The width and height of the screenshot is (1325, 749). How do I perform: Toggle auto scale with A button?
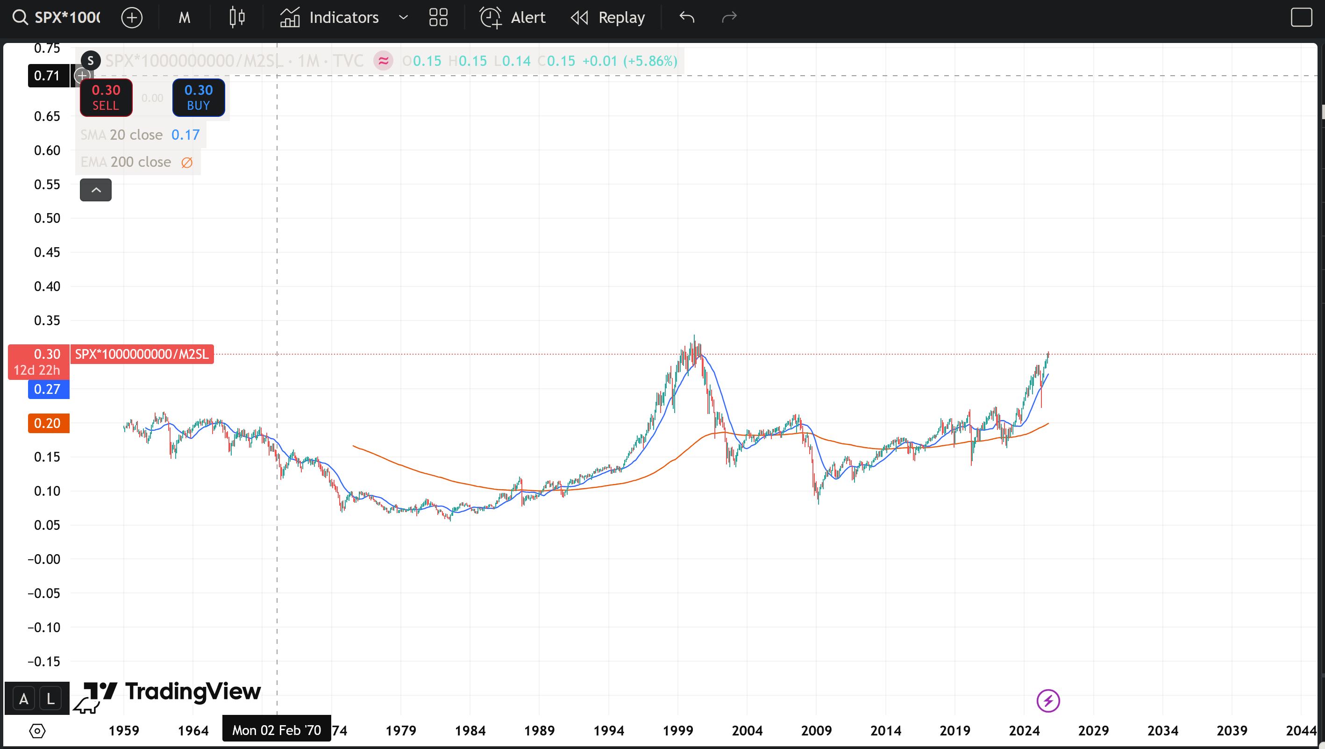point(23,699)
